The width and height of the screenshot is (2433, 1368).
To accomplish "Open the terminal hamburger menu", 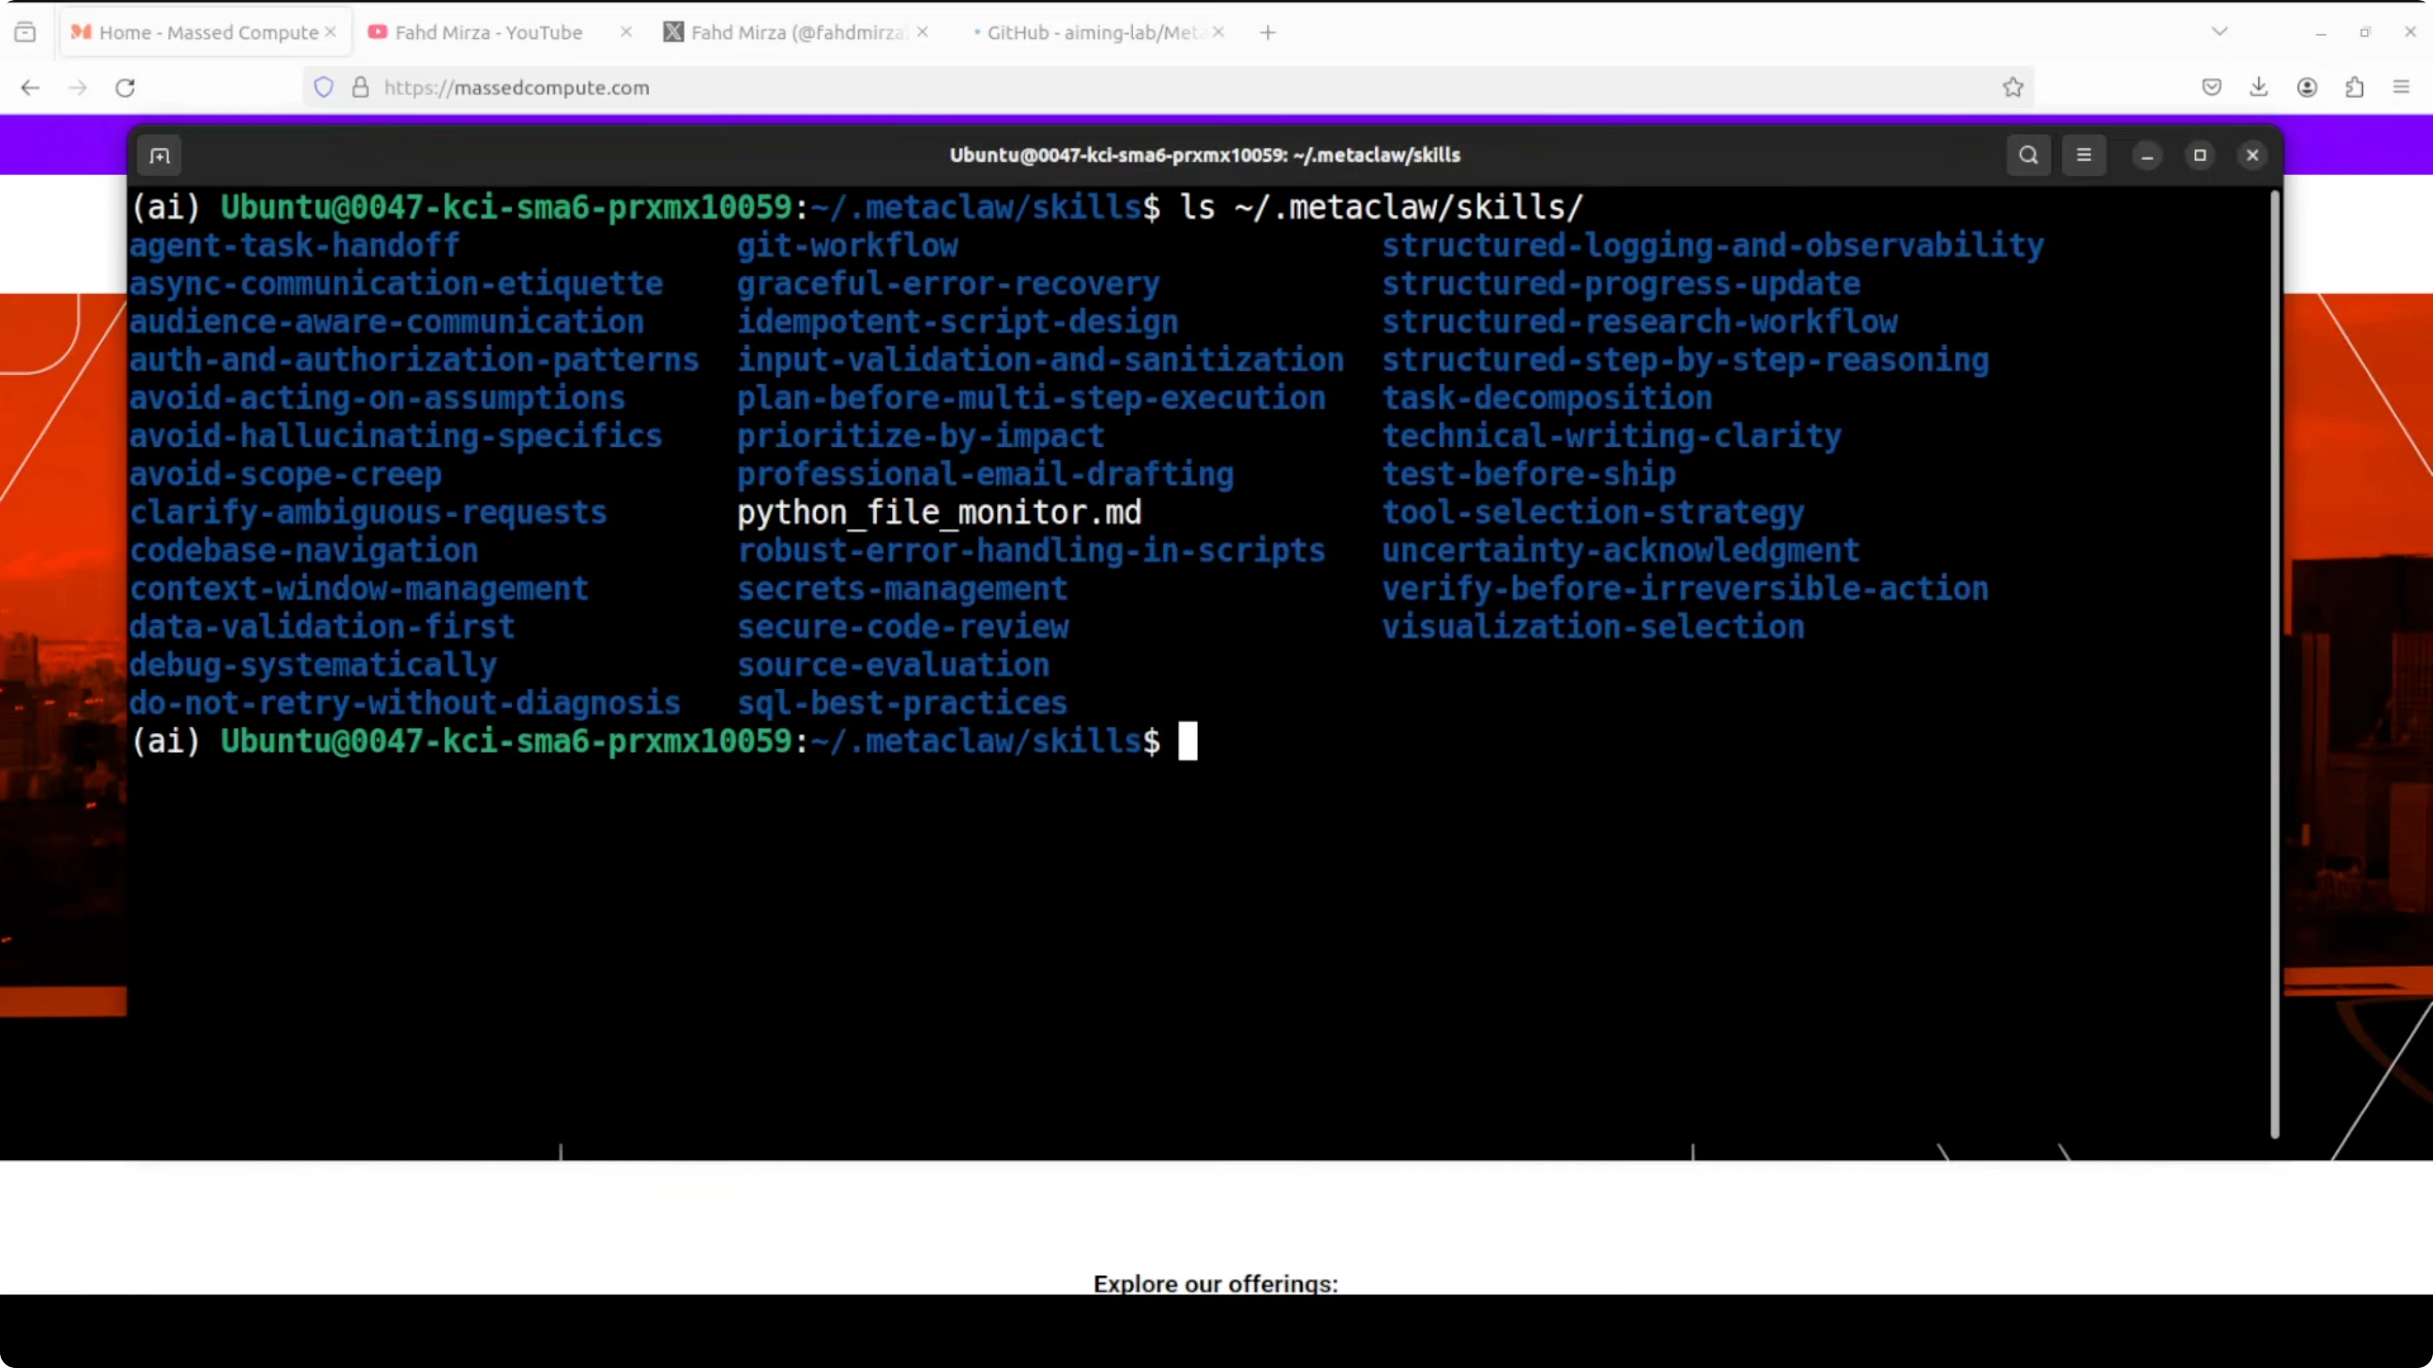I will (2085, 155).
